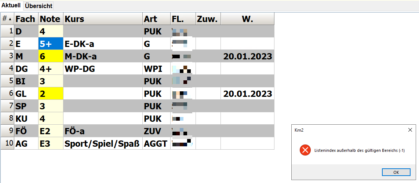
Task: Confirm the error with OK button
Action: (x=396, y=172)
